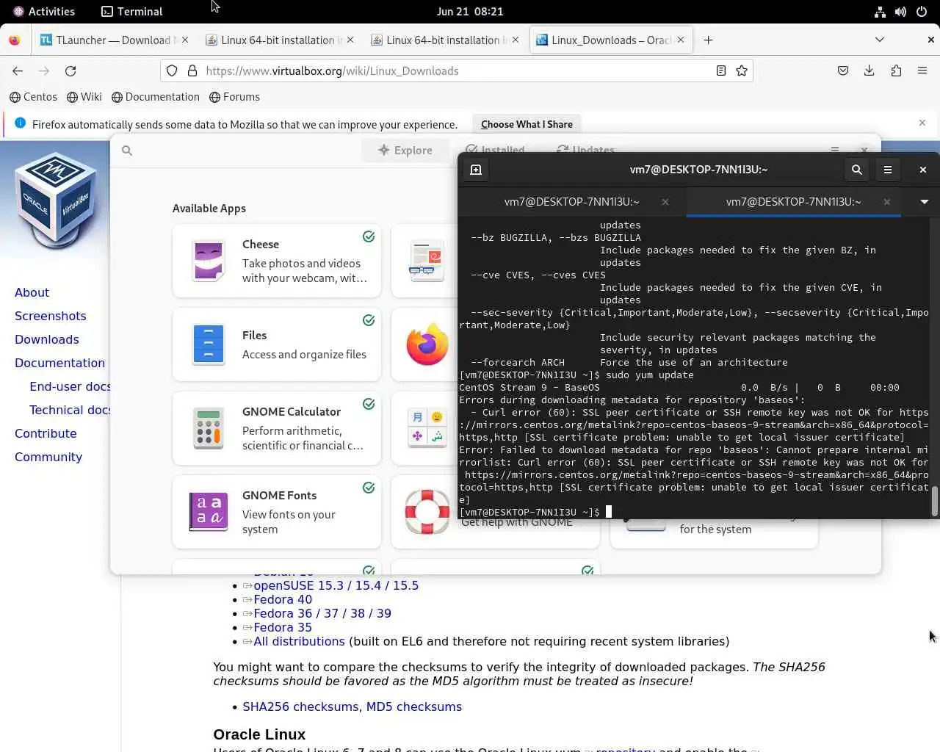
Task: Open the terminal hamburger menu
Action: click(888, 170)
